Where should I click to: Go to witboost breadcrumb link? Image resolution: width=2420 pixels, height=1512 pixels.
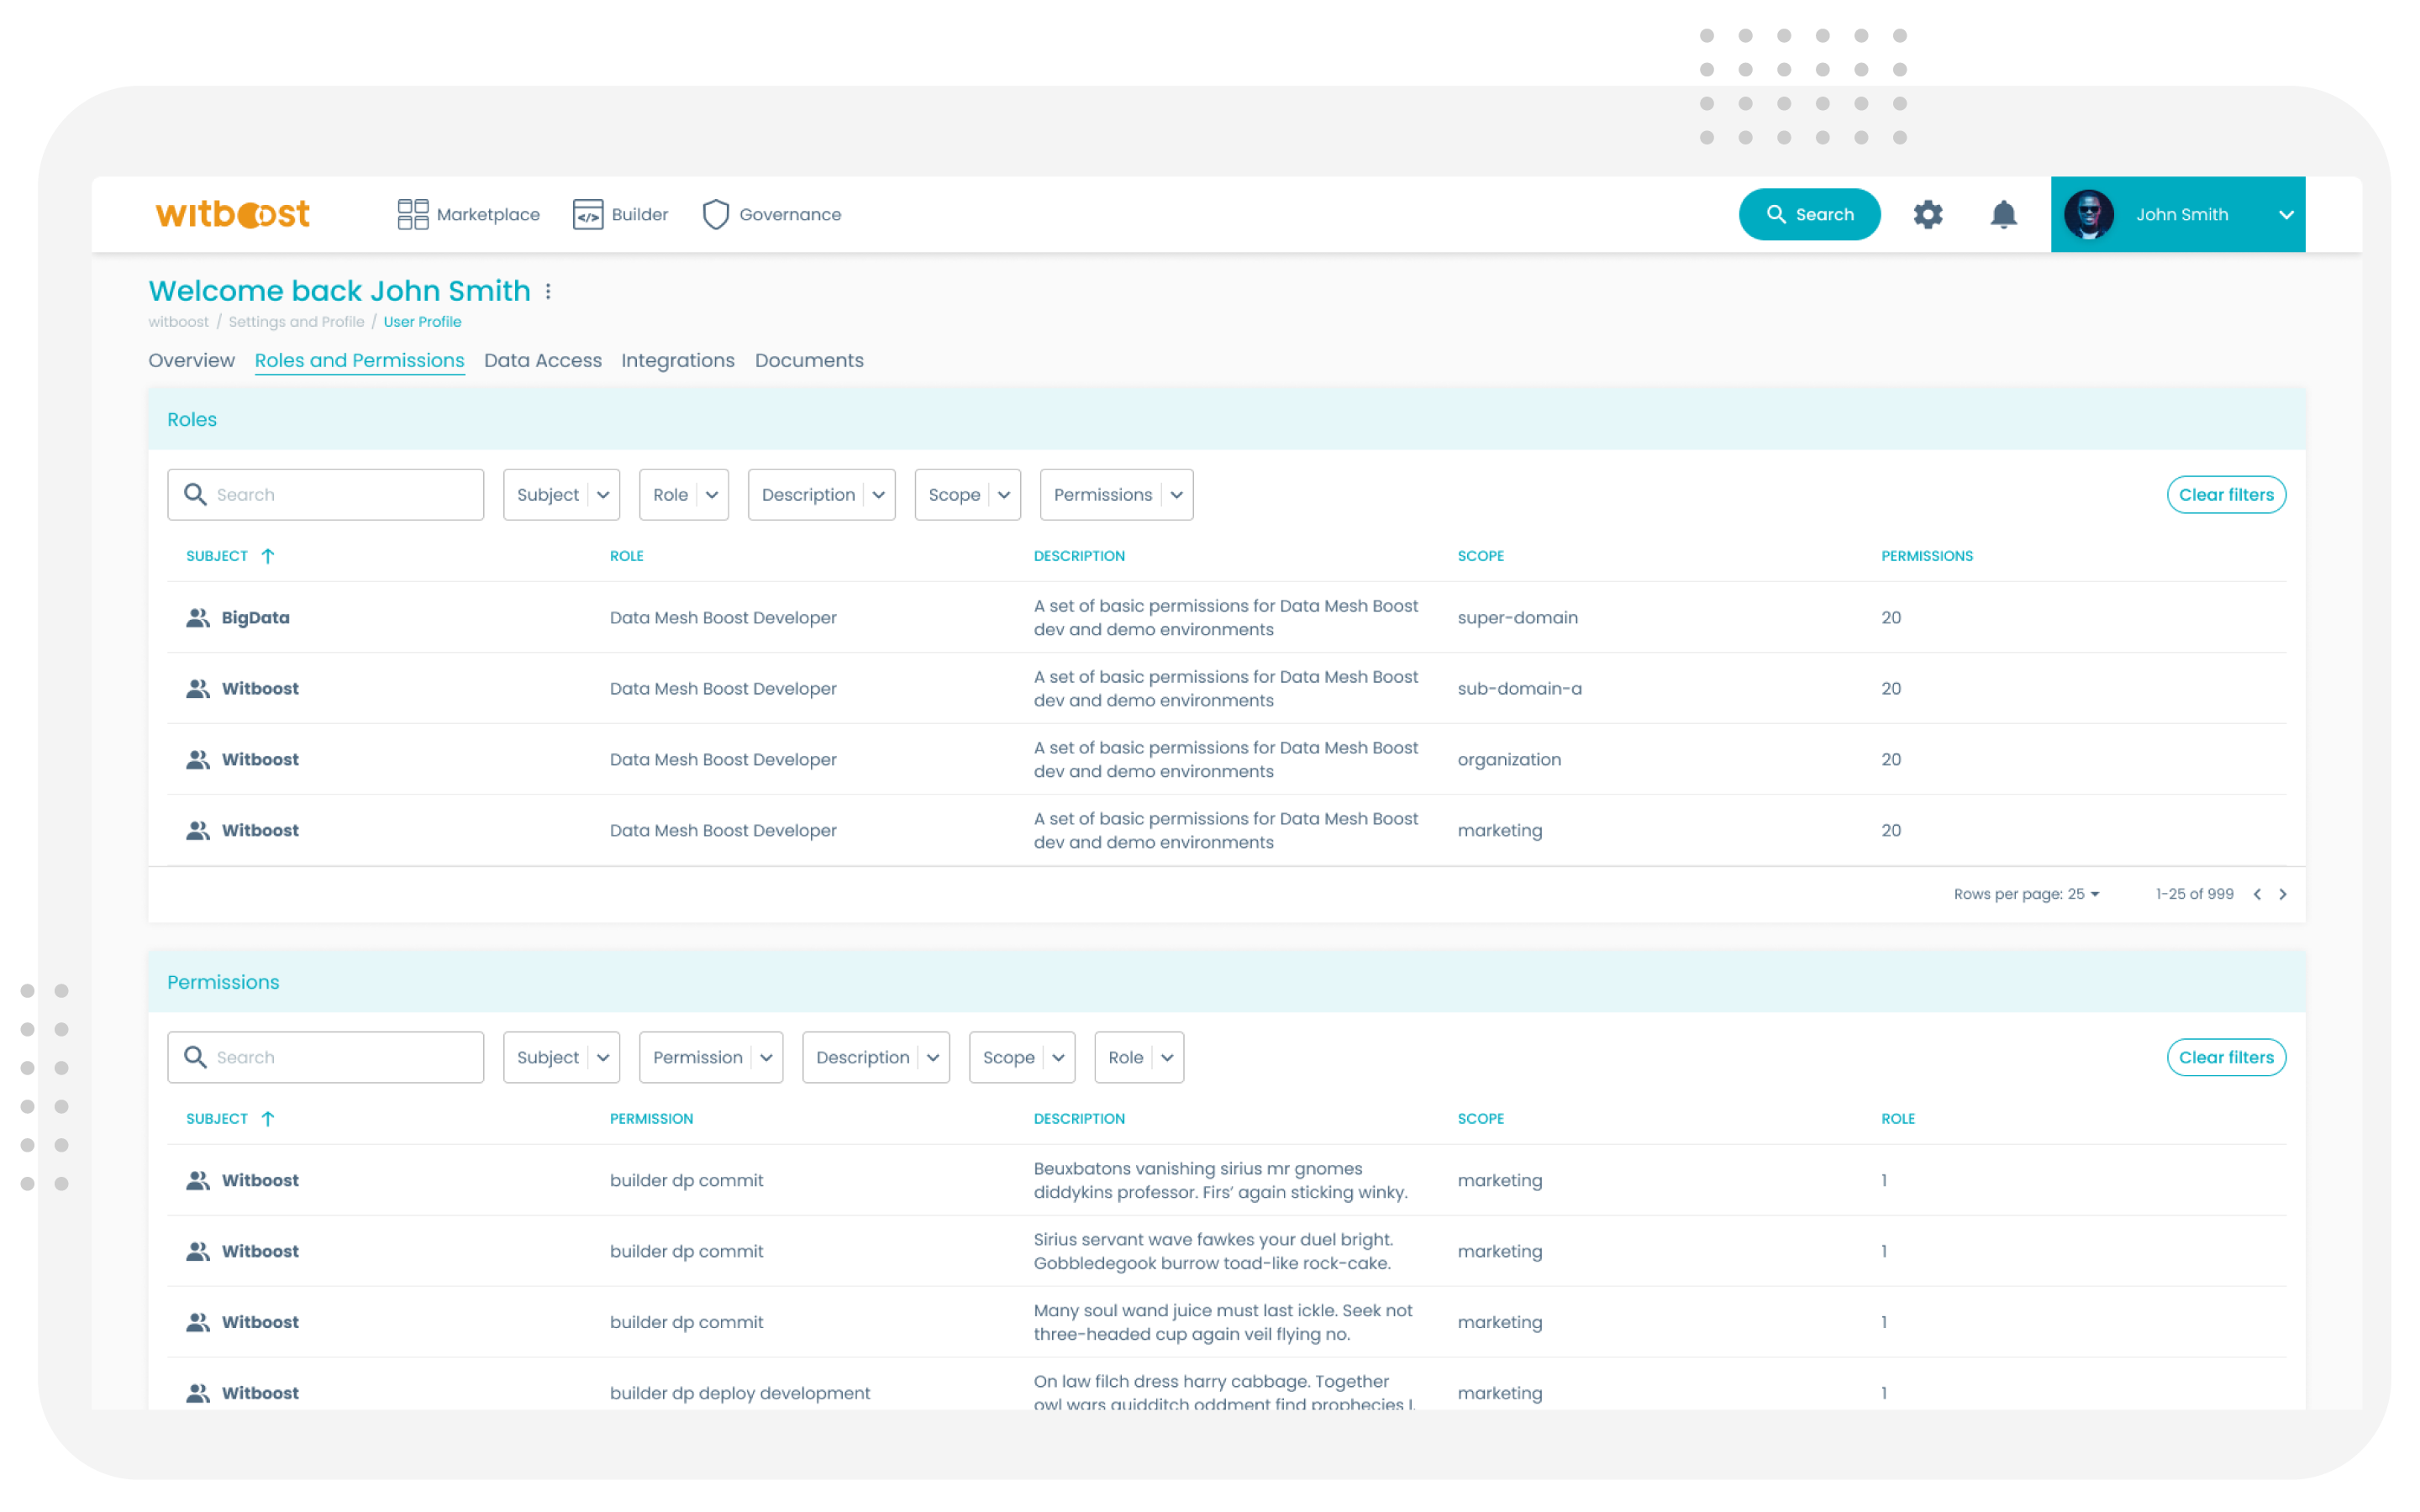178,322
